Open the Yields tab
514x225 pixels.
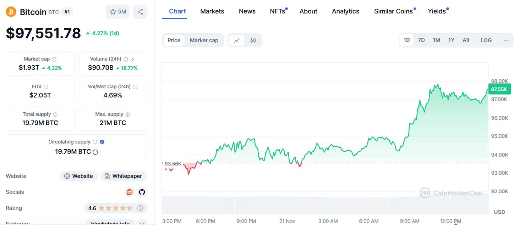(437, 11)
